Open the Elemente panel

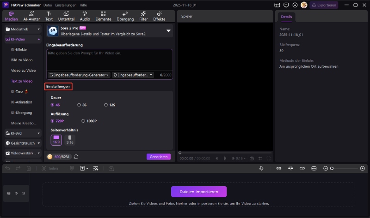pos(103,16)
